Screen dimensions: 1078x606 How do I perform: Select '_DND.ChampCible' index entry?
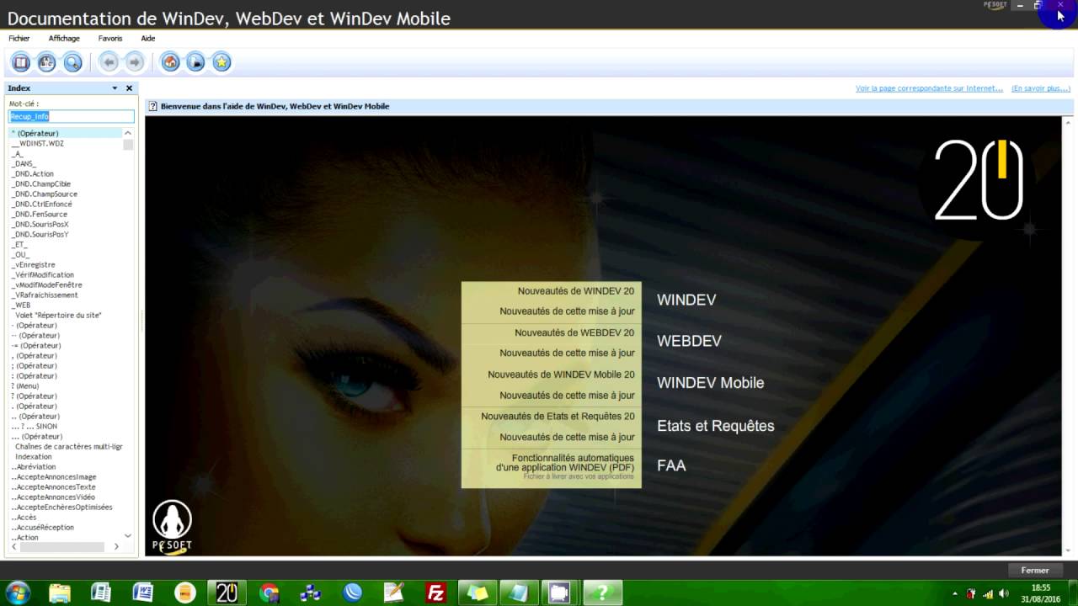(x=40, y=183)
